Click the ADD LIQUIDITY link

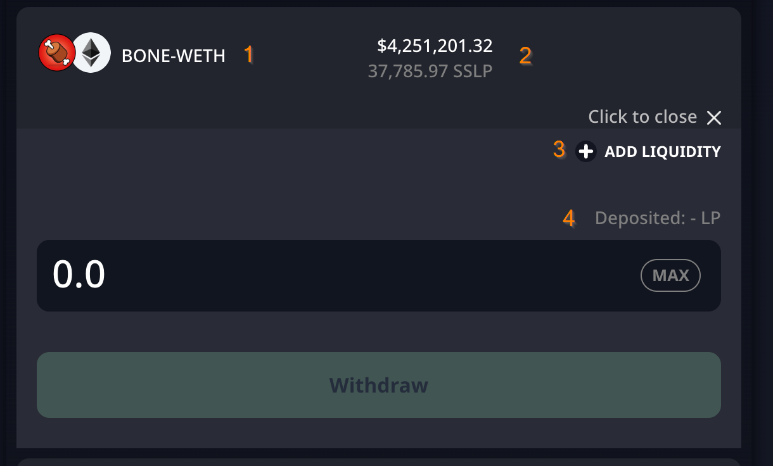pyautogui.click(x=662, y=152)
